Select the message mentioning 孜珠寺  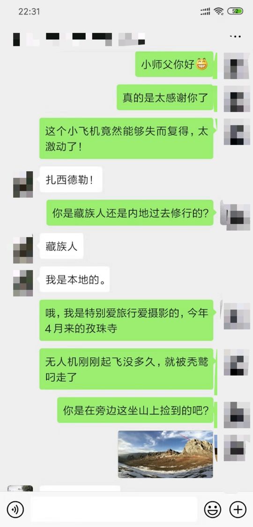[126, 320]
